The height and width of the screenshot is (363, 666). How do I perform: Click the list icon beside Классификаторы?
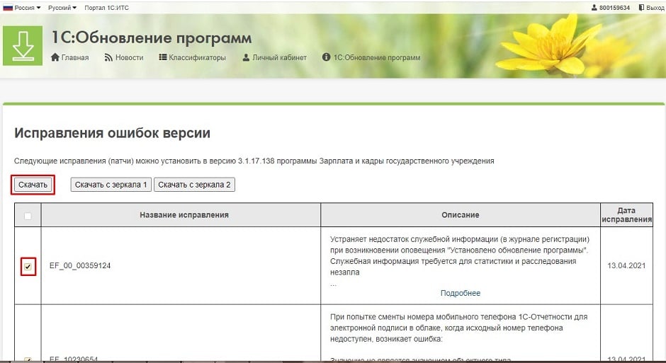162,58
